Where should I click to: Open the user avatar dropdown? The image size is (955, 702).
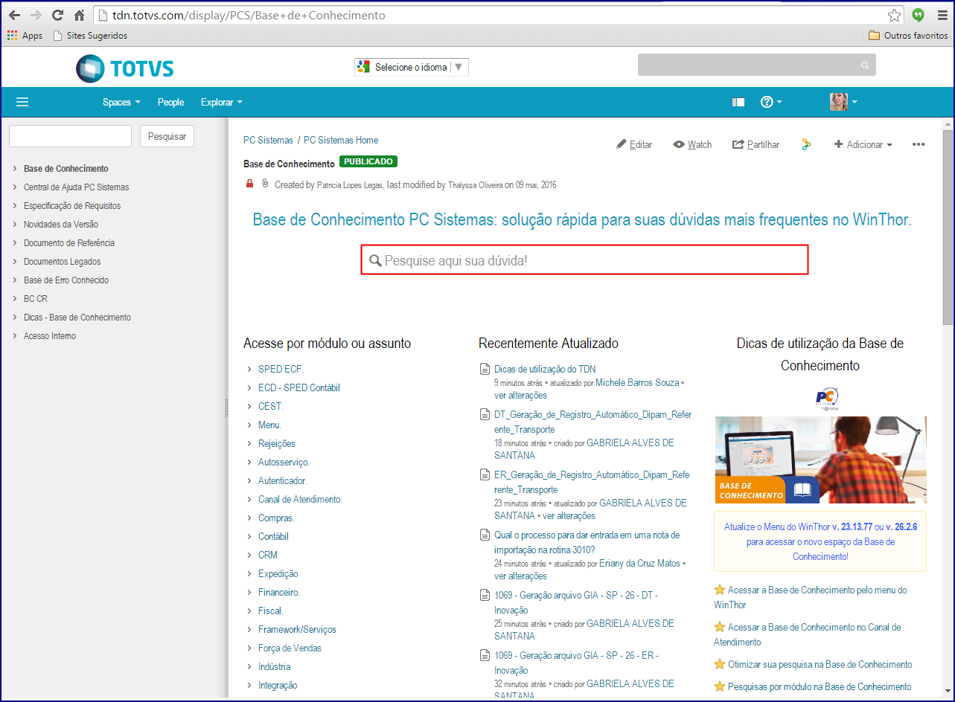843,102
